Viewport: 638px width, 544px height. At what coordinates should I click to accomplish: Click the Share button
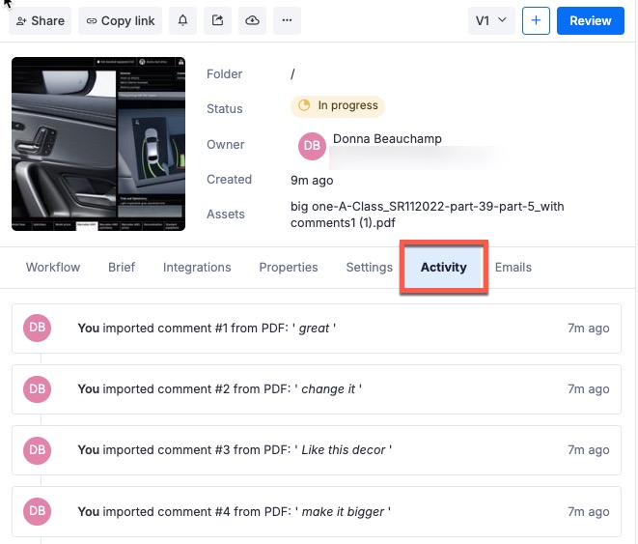41,20
